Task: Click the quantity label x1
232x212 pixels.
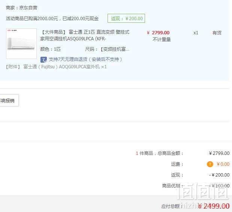Action: click(x=196, y=33)
